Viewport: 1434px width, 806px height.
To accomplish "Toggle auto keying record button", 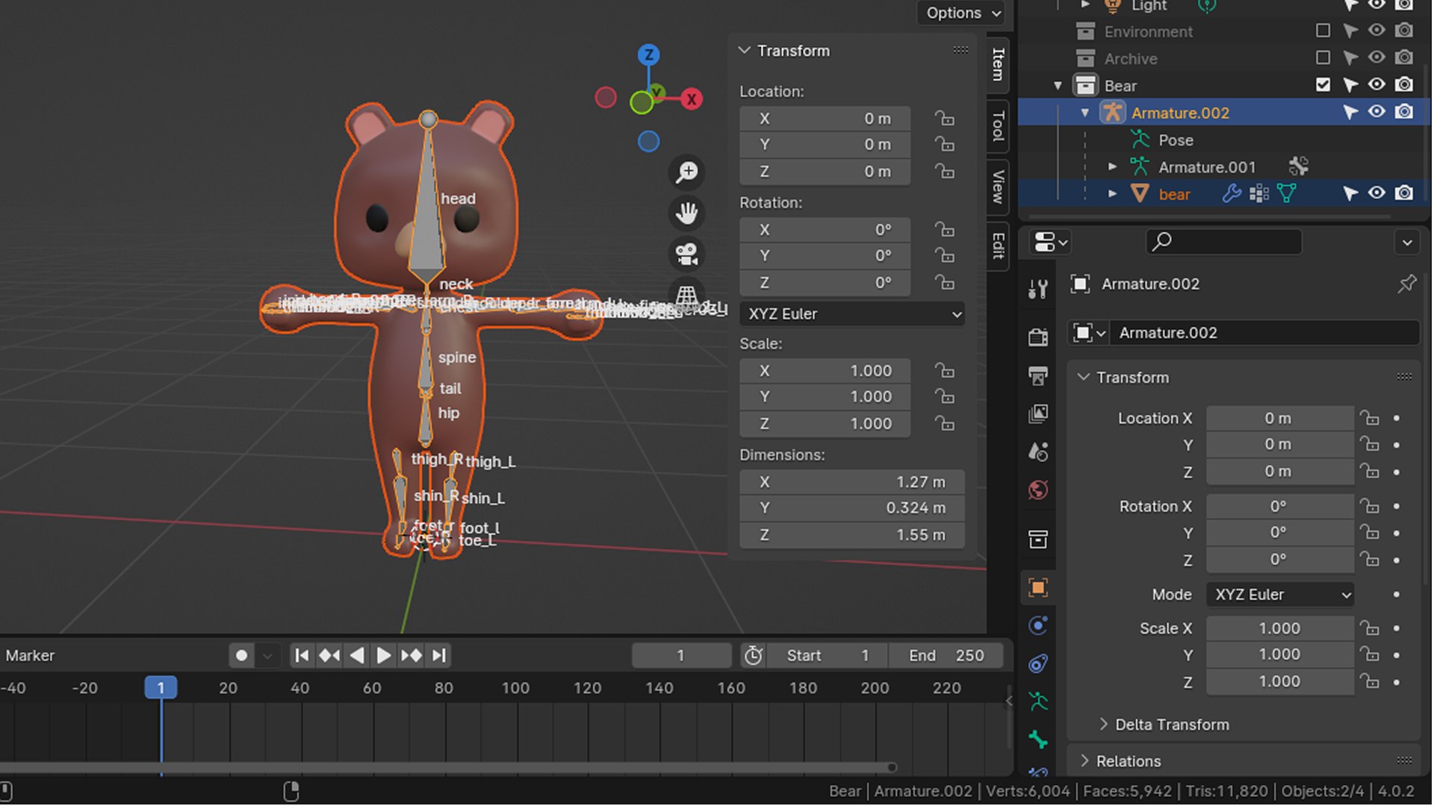I will coord(241,655).
